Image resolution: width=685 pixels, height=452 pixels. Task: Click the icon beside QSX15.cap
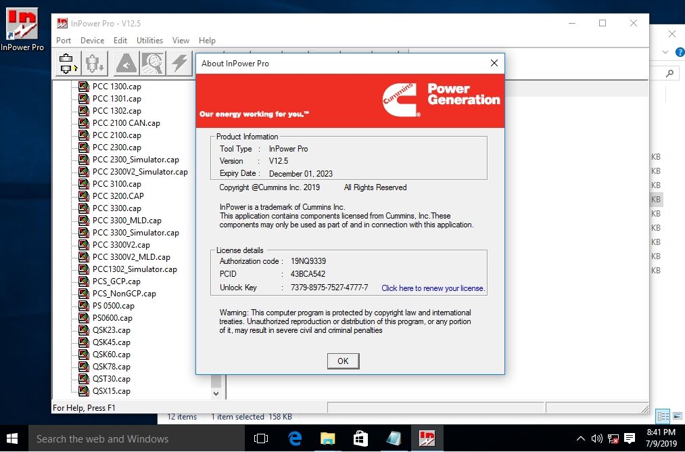(x=83, y=391)
